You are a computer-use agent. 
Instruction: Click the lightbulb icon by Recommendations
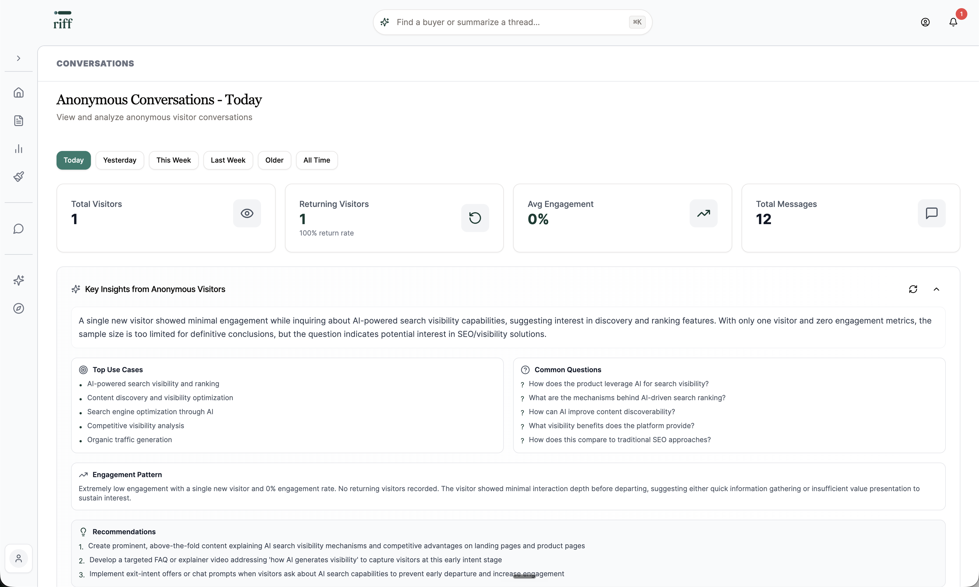(x=83, y=532)
